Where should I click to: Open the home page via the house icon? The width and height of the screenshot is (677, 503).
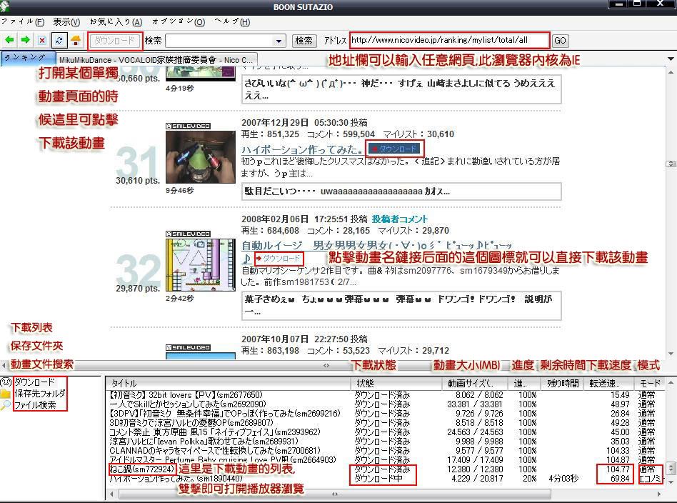tap(76, 41)
